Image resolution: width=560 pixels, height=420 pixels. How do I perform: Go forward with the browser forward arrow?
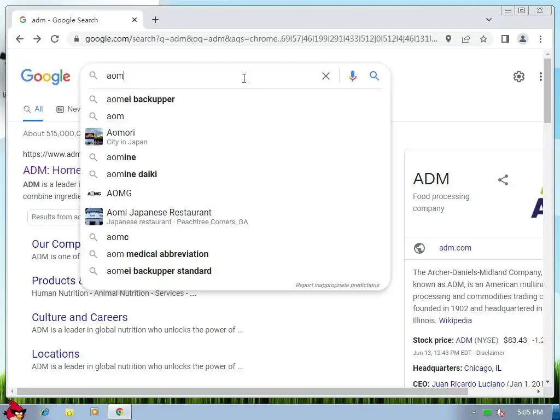[x=37, y=39]
